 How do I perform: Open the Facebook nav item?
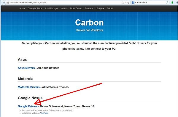point(89,8)
